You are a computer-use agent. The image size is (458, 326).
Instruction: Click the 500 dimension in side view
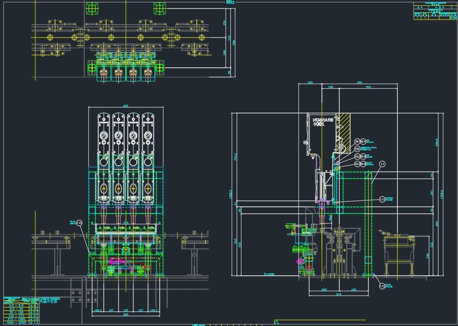368,87
